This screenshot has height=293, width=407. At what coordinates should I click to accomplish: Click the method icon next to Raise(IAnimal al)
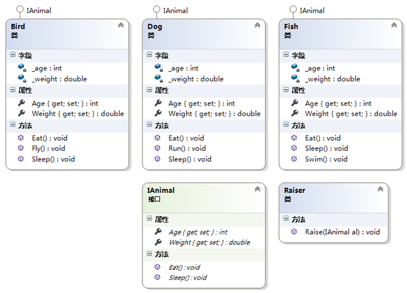click(294, 232)
